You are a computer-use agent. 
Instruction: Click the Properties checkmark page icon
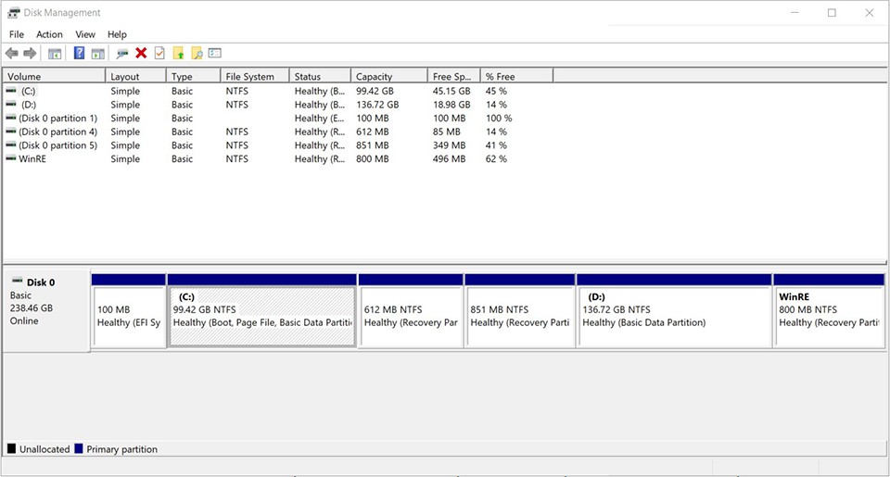159,54
